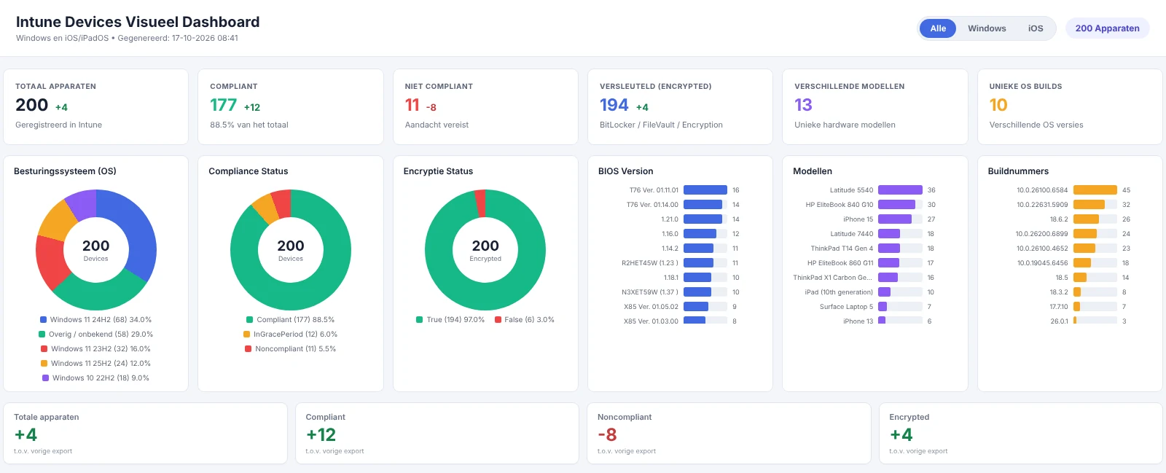1166x473 pixels.
Task: Click the R2HET45W (1.23) BIOS bar
Action: click(x=699, y=263)
